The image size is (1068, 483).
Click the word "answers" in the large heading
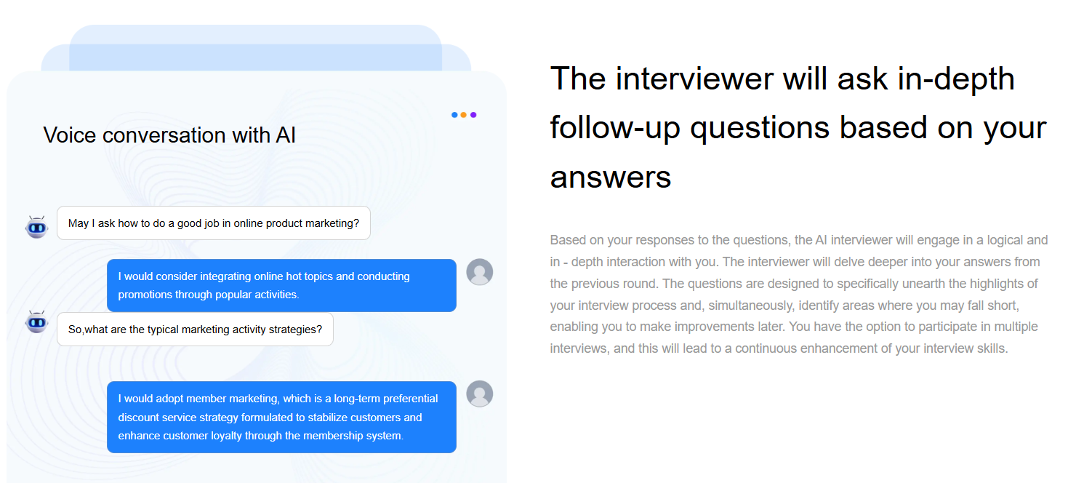[610, 177]
